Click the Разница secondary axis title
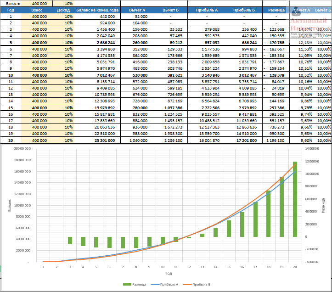332x292 pixels. click(x=323, y=205)
